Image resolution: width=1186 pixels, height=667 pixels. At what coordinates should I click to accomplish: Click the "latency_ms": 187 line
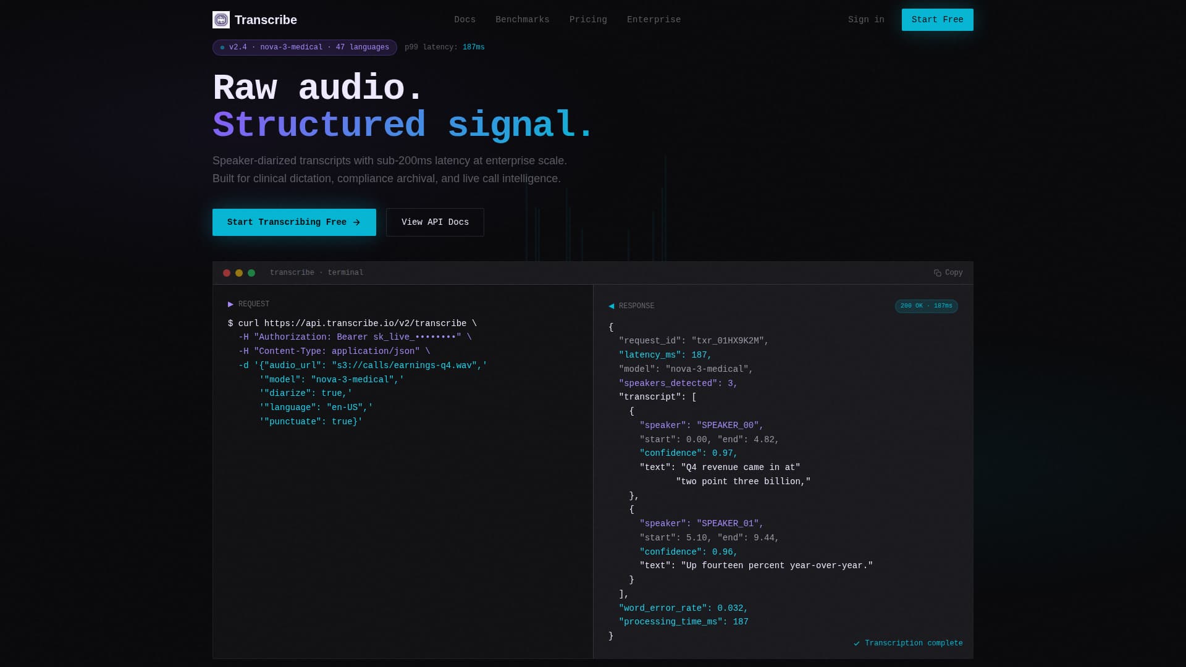point(665,355)
